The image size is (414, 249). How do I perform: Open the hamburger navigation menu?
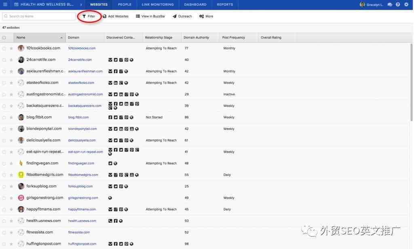(5, 4)
